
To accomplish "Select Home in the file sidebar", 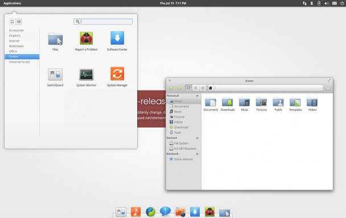I will pyautogui.click(x=184, y=101).
